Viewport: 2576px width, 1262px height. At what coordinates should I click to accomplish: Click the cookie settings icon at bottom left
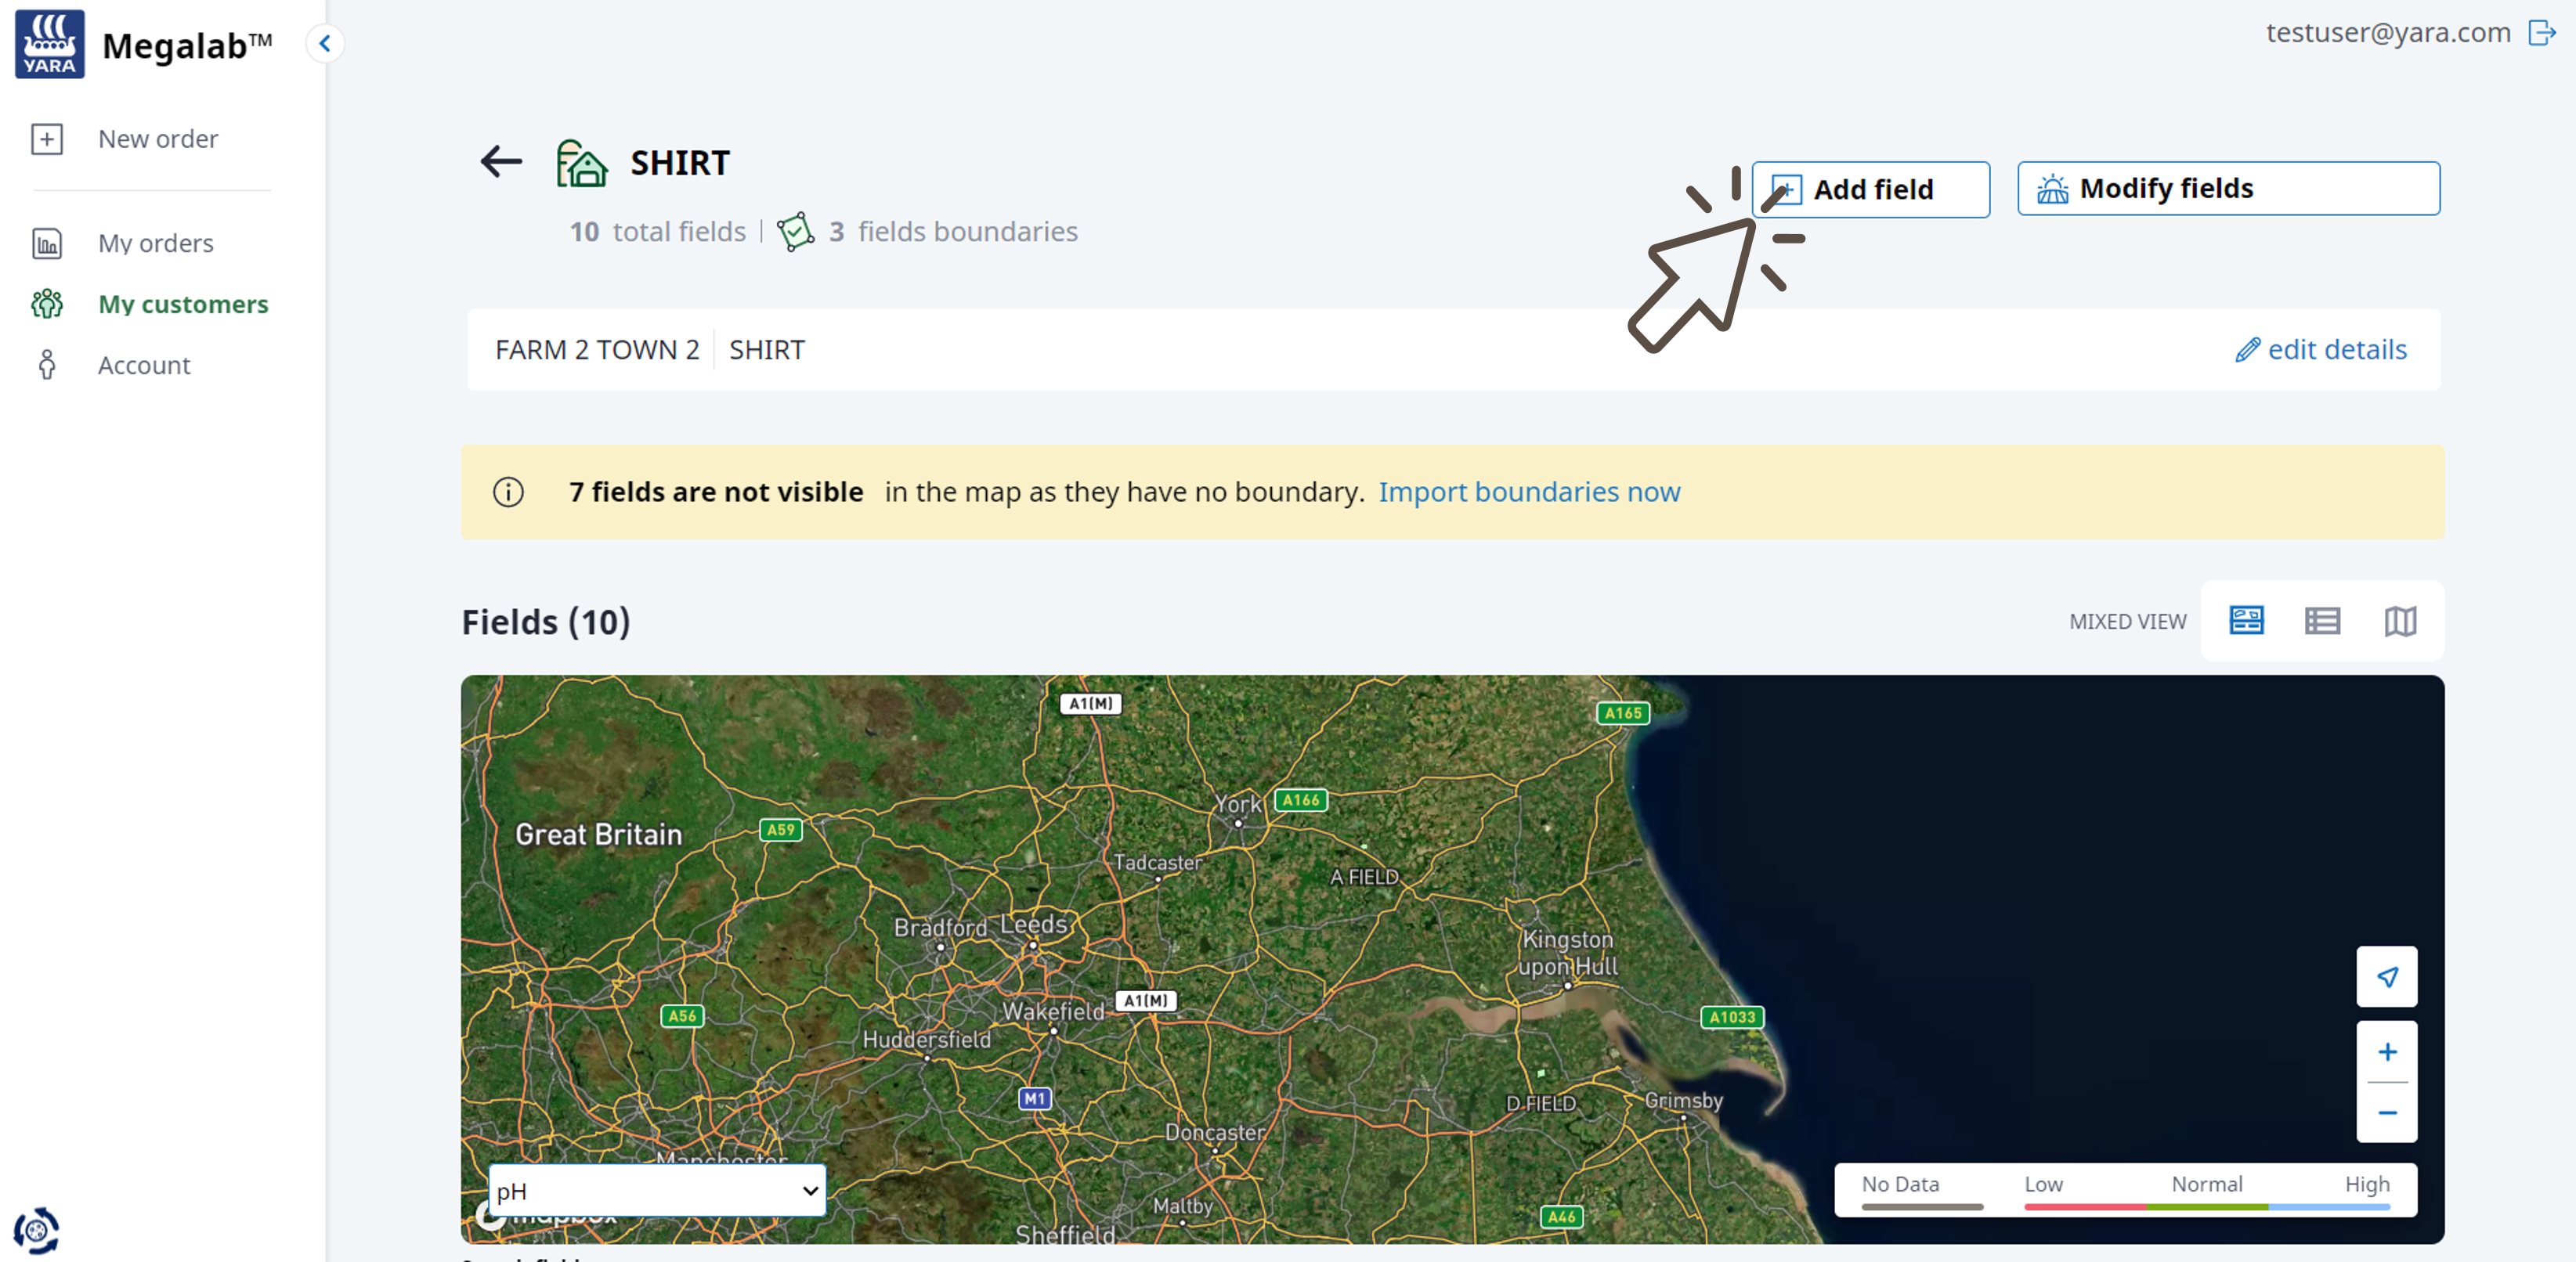[x=37, y=1229]
